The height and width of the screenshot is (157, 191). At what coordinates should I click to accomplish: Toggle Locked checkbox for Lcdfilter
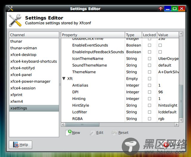pyautogui.click(x=150, y=112)
